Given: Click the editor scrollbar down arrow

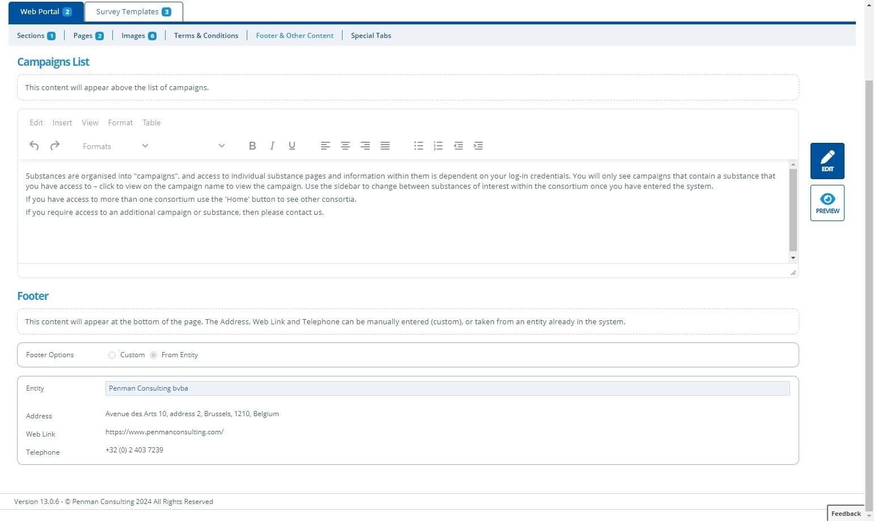Looking at the screenshot, I should click(x=793, y=258).
